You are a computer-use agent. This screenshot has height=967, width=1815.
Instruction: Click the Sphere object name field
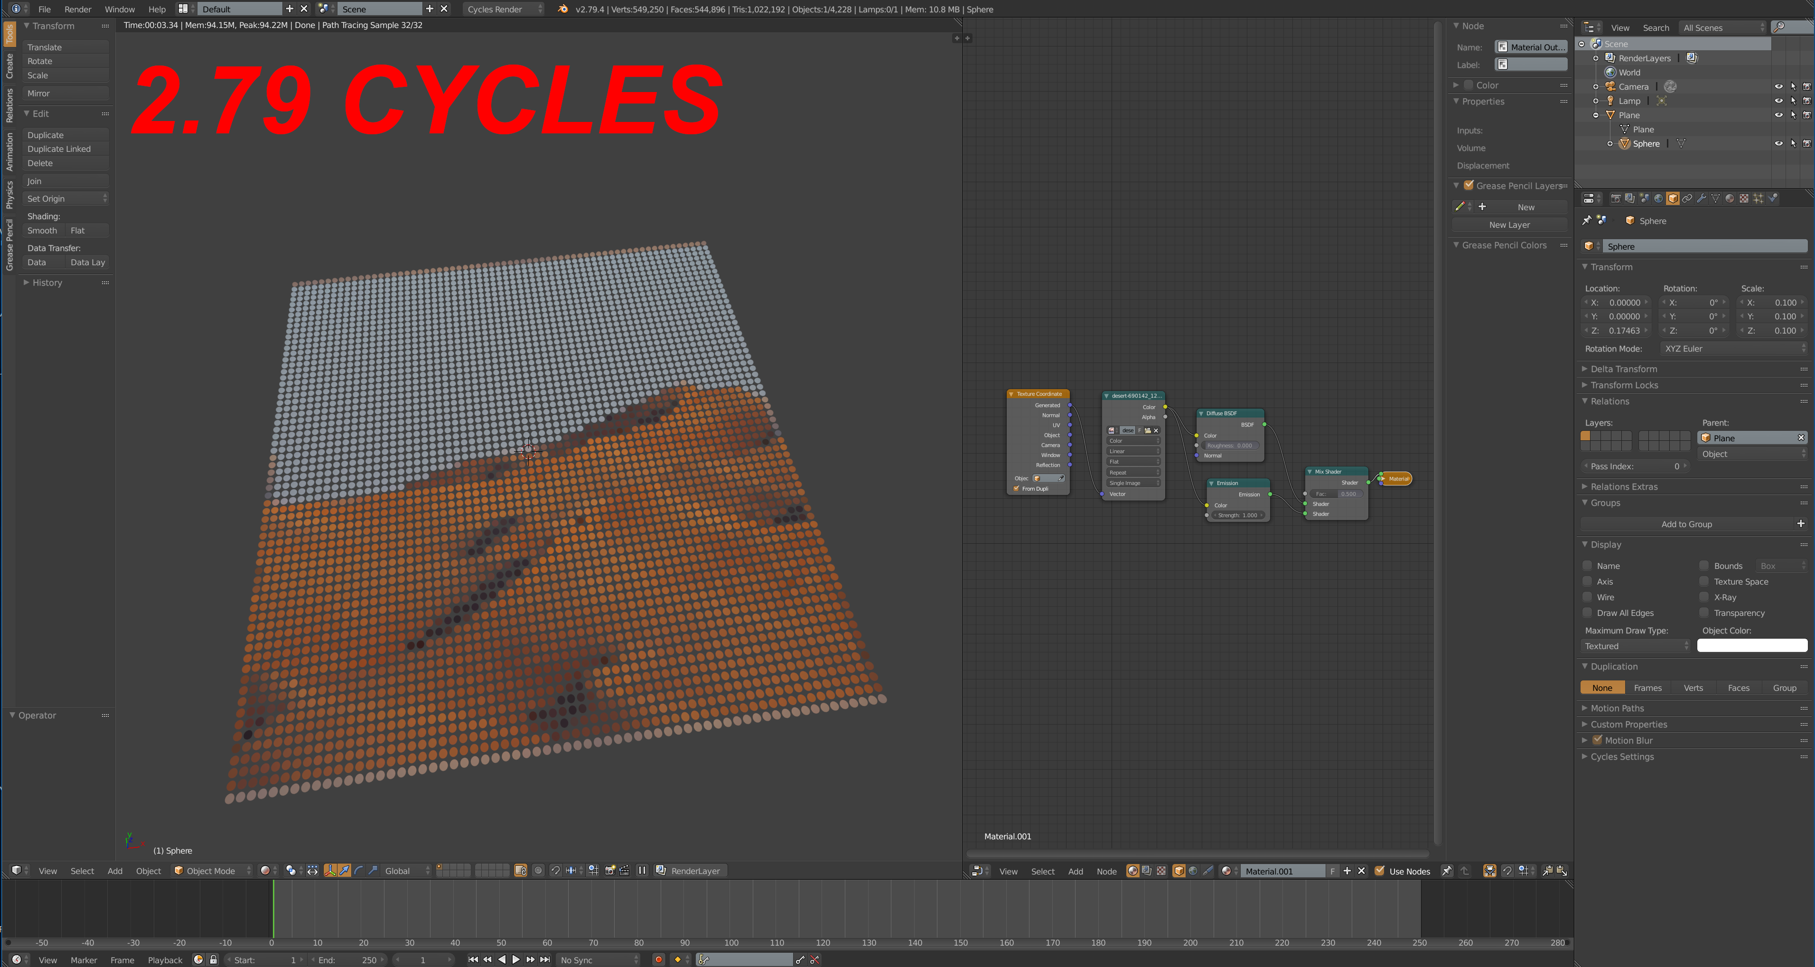pos(1704,247)
